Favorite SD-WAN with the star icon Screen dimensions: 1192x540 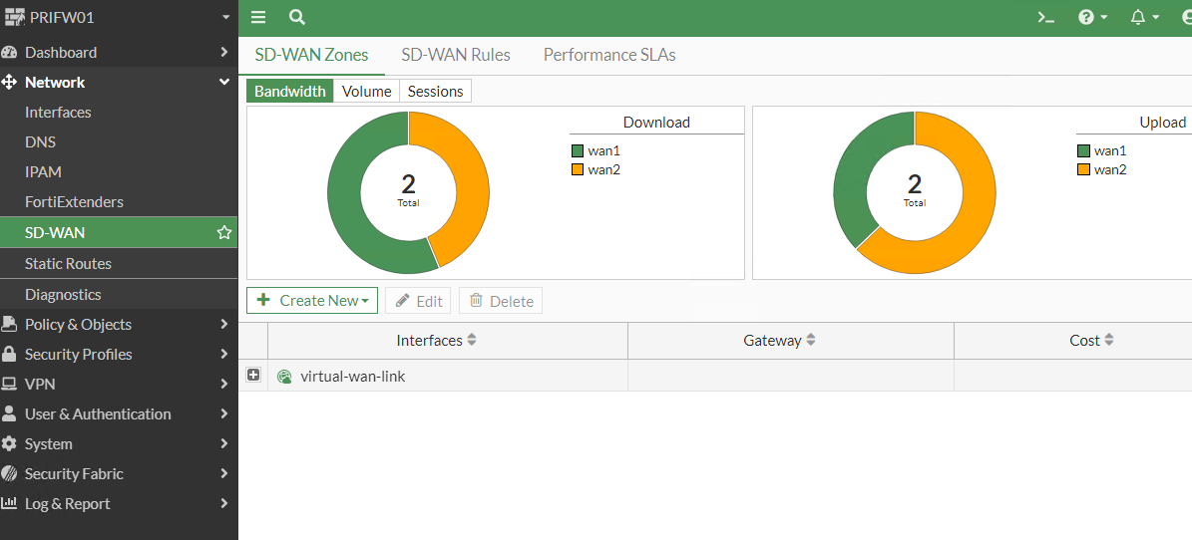224,232
